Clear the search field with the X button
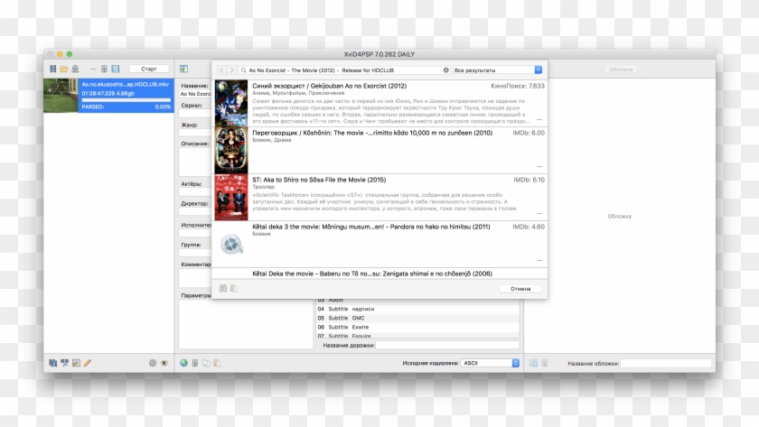Viewport: 759px width, 427px height. tap(445, 70)
